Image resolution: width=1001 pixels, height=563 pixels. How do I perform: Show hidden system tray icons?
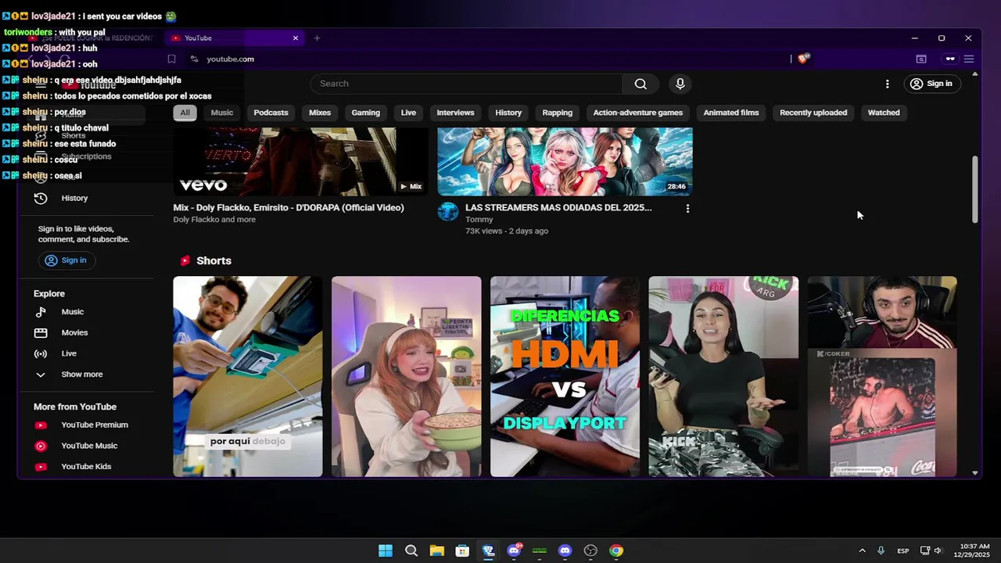tap(862, 550)
